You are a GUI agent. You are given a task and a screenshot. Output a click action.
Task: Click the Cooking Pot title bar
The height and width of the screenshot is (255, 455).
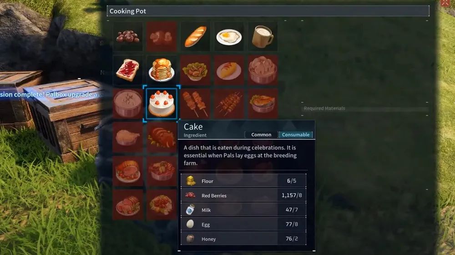(268, 11)
